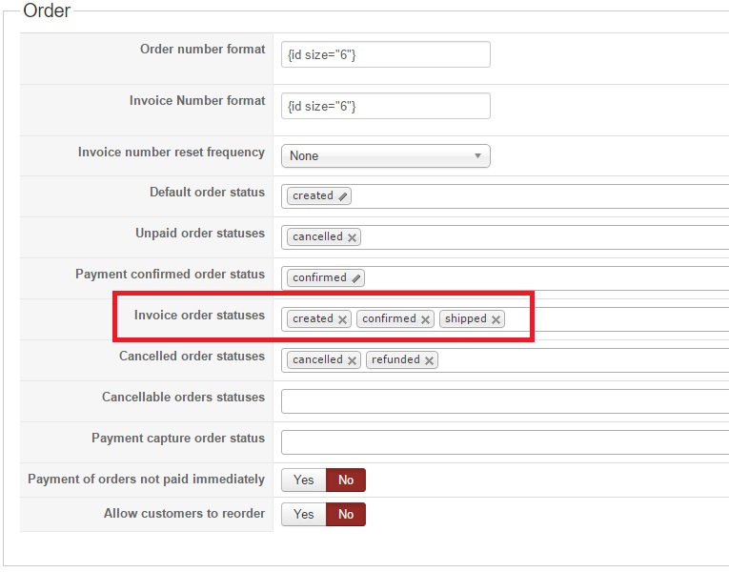Click pencil icon on Payment confirmed status
This screenshot has height=572, width=729.
click(356, 278)
